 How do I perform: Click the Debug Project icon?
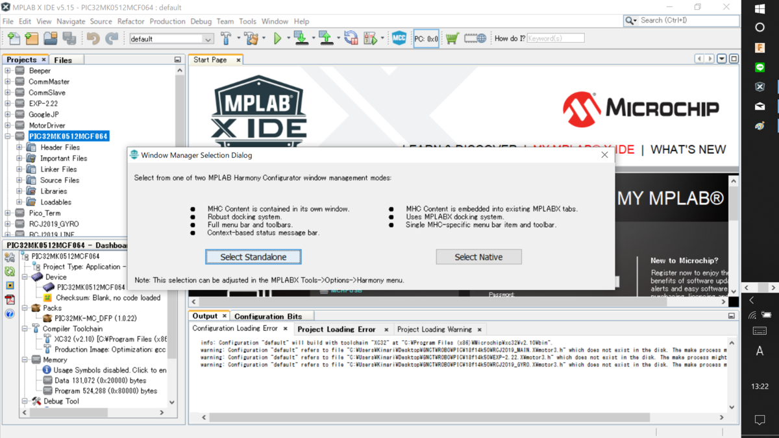click(x=371, y=39)
